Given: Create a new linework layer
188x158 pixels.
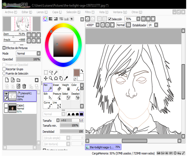Looking at the screenshot, I should click(x=13, y=80).
